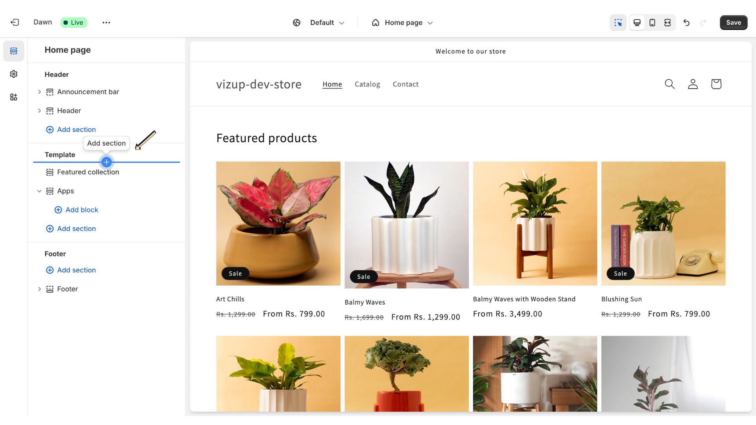Click the exit editor back icon
Screen dimensions: 756x425
[x=15, y=22]
